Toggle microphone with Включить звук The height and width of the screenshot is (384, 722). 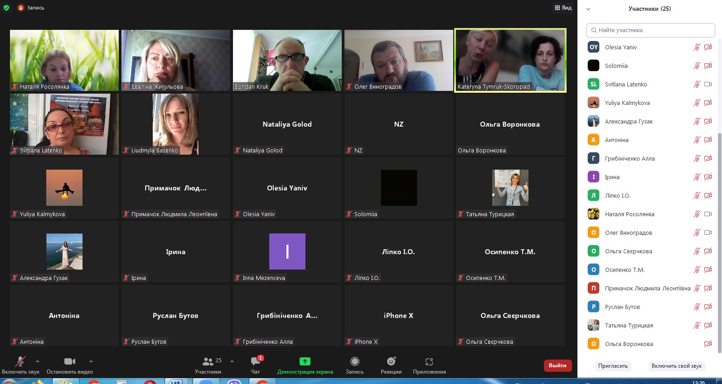pos(20,361)
